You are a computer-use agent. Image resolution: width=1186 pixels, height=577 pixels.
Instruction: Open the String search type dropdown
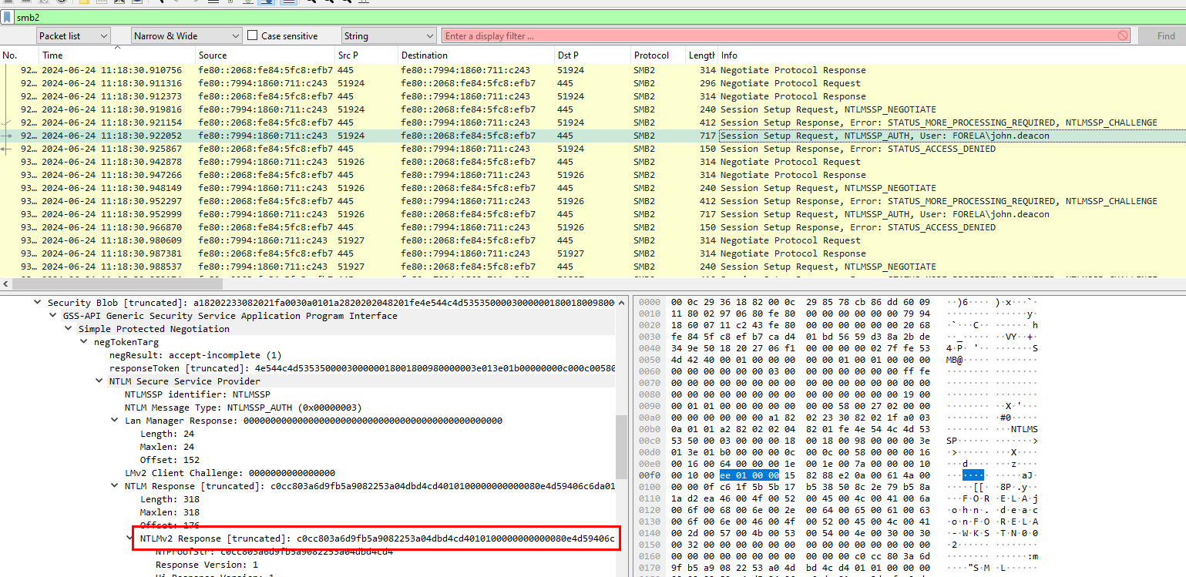pyautogui.click(x=389, y=36)
